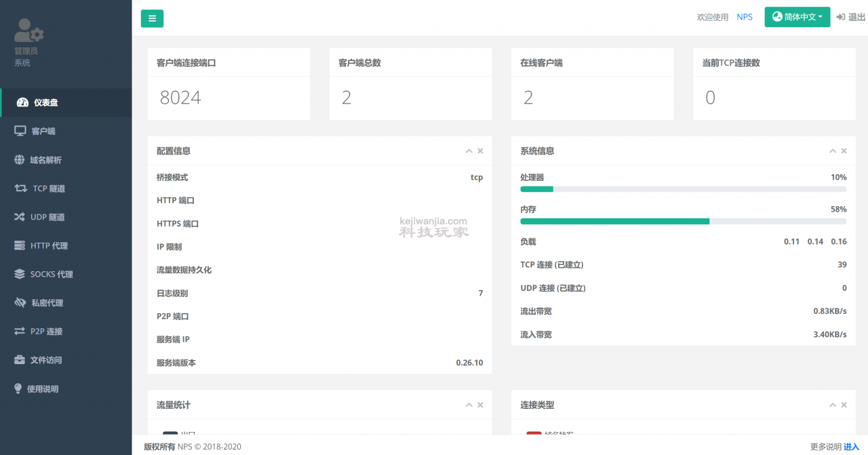Click the 私密代理 hidden-eye icon

click(20, 303)
